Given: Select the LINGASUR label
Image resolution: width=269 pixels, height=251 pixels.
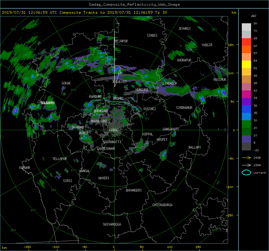Looking at the screenshot, I should pyautogui.click(x=170, y=84).
